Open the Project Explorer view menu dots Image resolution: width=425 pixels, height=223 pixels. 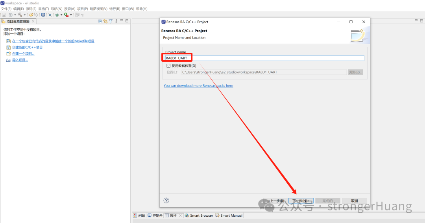(x=116, y=21)
